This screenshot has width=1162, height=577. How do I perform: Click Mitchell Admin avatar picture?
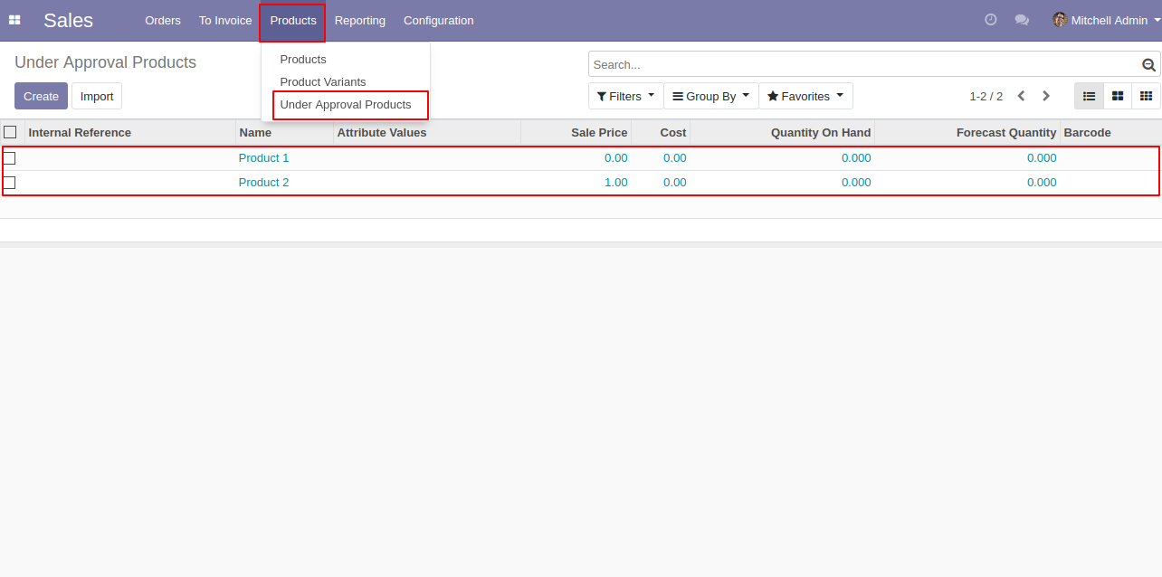[1060, 20]
